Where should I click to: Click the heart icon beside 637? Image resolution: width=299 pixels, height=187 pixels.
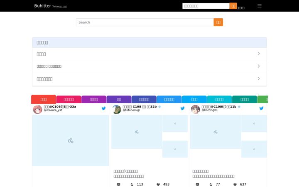tap(235, 185)
